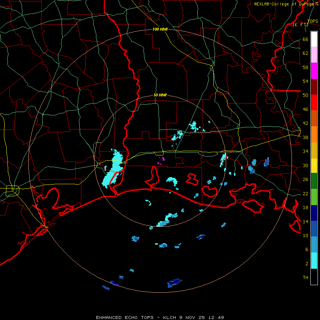Click the bright red legend swatch

(x=314, y=102)
